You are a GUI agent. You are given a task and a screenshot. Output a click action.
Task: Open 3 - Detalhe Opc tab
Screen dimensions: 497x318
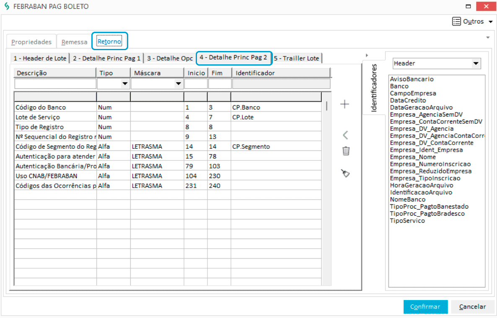(x=170, y=59)
